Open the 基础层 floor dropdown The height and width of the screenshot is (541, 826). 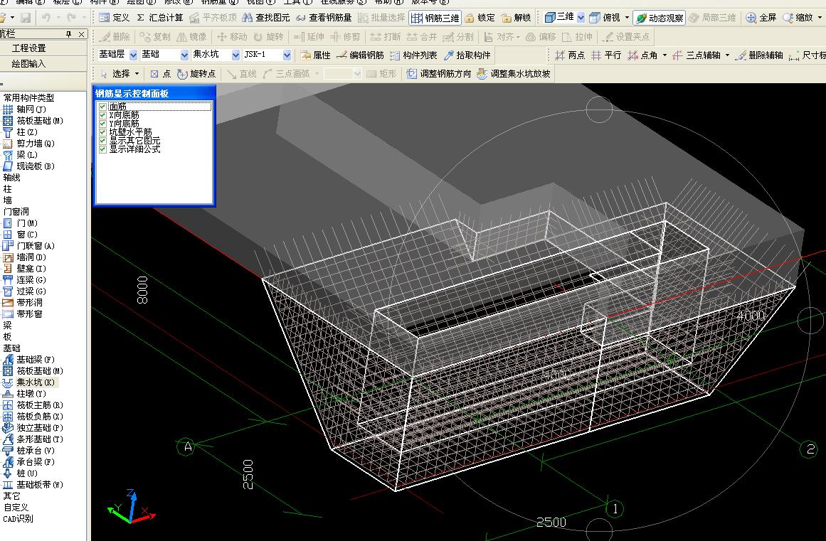pos(133,55)
